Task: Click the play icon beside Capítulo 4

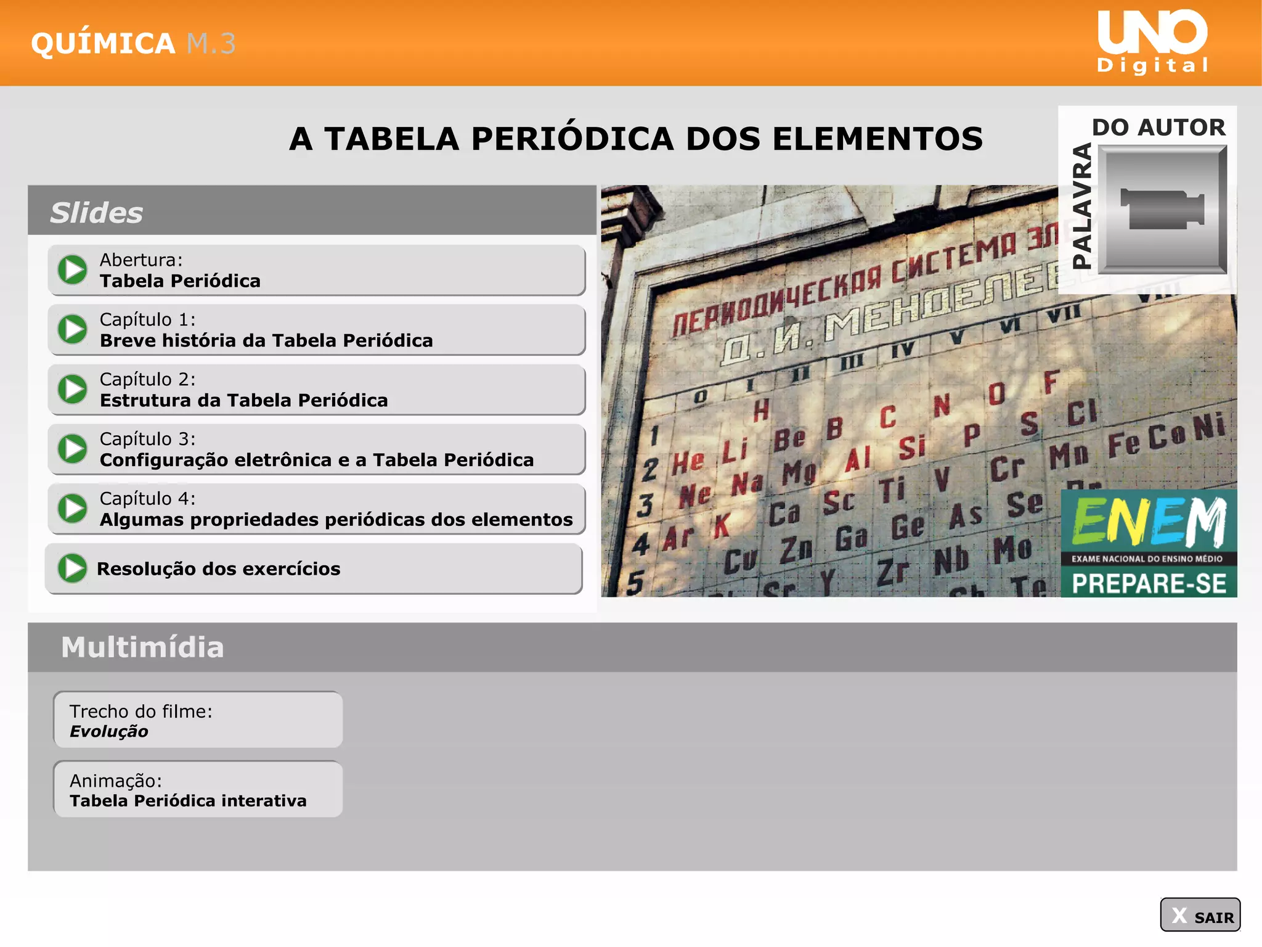Action: [73, 509]
